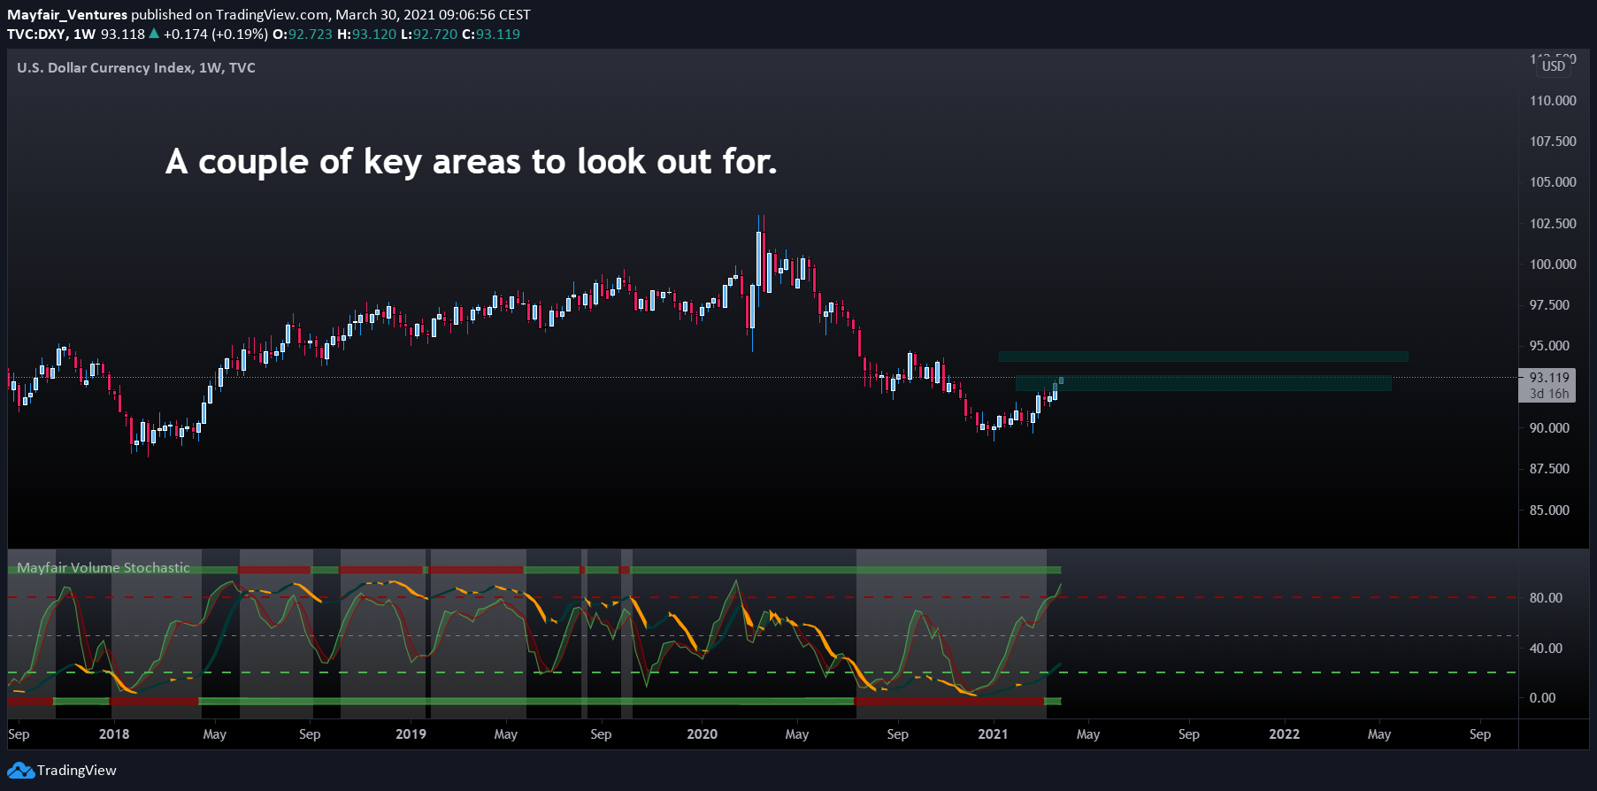Click the 2018 label on time axis

[114, 734]
